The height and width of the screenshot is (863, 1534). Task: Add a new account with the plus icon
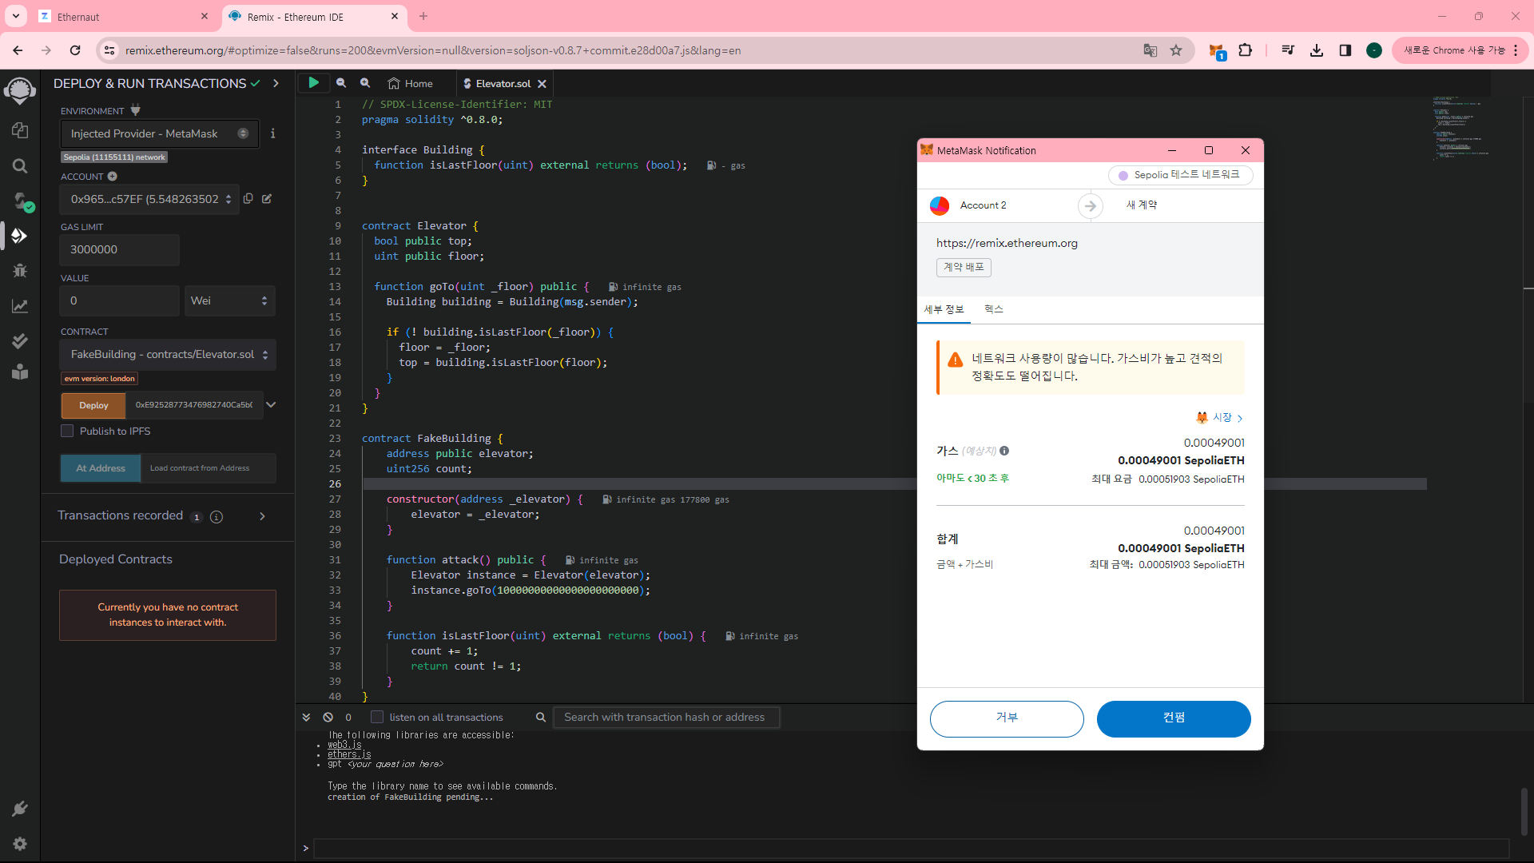pos(113,177)
